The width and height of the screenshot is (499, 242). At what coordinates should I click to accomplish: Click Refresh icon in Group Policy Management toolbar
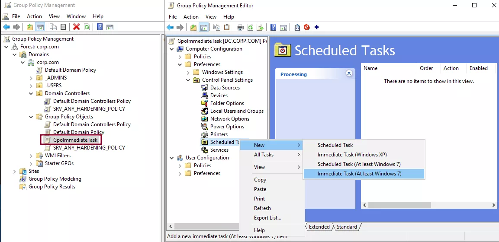86,27
